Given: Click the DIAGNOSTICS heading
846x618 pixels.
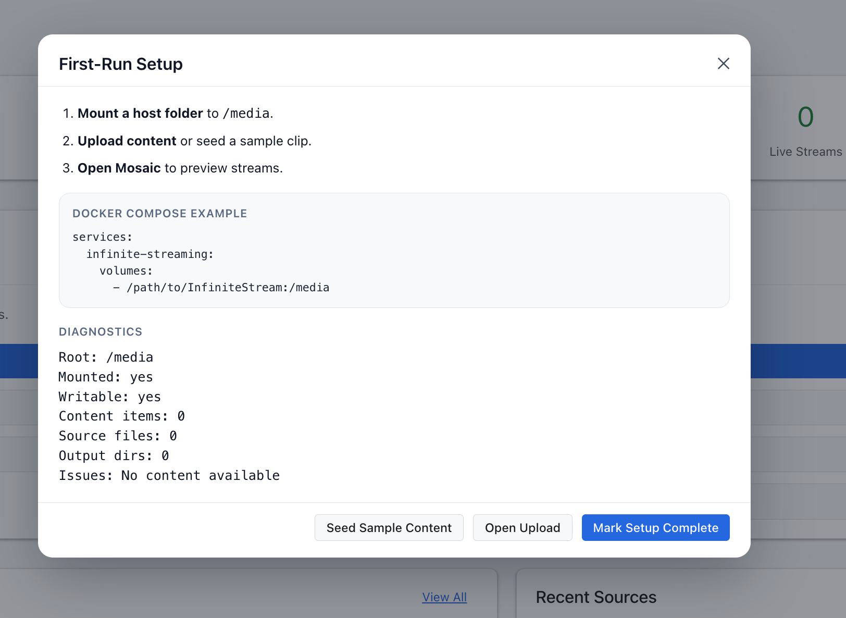Looking at the screenshot, I should (101, 332).
